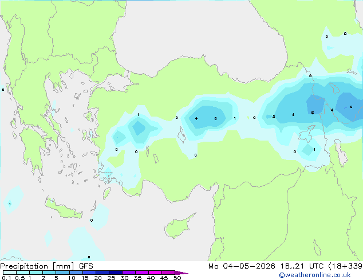Viewport: 363px width, 280px height.
Task: Click the '(18+339' forecast offset text
Action: click(345, 266)
